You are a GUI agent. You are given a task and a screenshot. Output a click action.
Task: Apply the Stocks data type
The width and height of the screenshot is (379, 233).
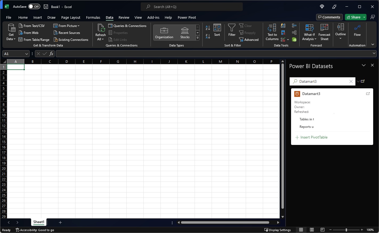pos(185,32)
